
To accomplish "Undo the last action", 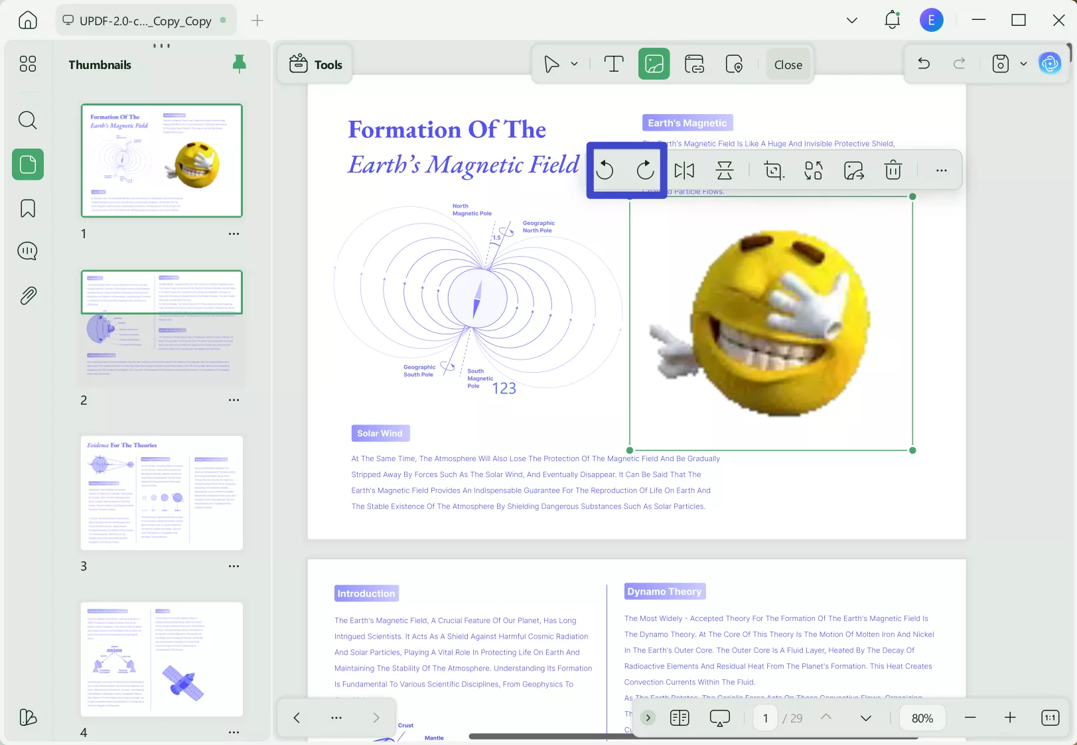I will click(x=924, y=64).
